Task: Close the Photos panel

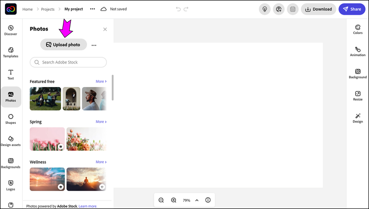Action: point(105,29)
